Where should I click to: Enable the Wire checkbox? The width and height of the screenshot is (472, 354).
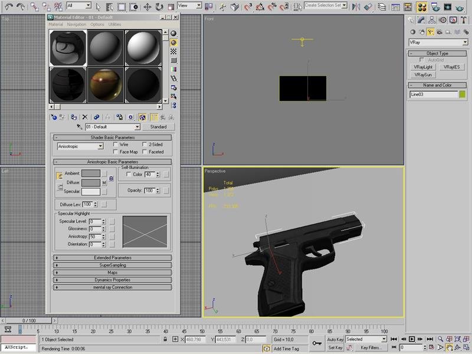point(115,145)
